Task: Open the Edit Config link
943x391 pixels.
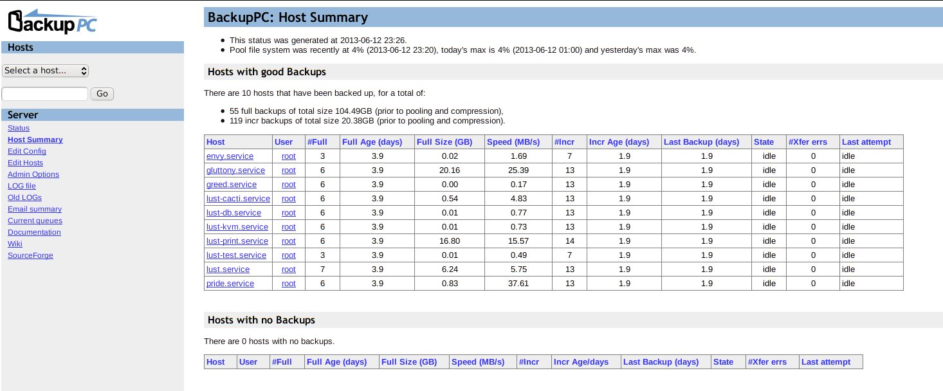Action: coord(27,151)
